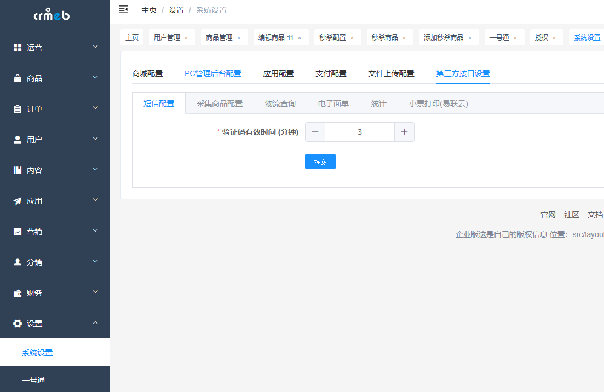Image resolution: width=604 pixels, height=392 pixels.
Task: Click 主页 in the breadcrumb
Action: (x=149, y=10)
